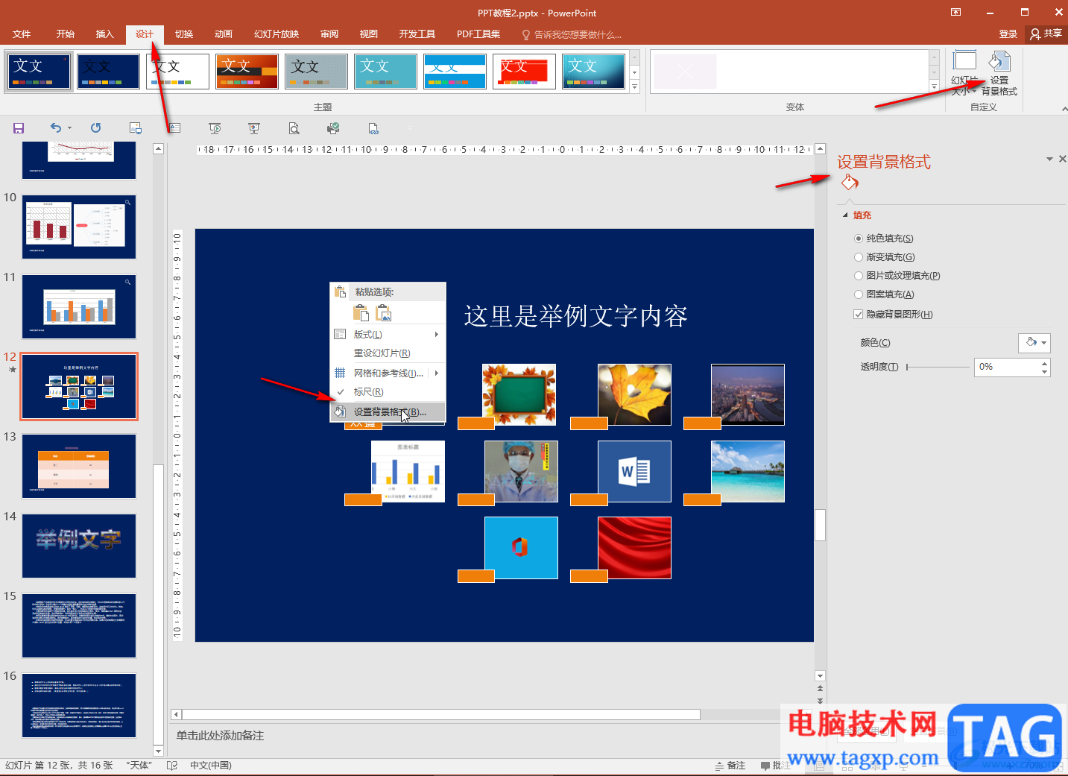This screenshot has width=1068, height=776.
Task: Open the 文件 menu tab
Action: point(22,34)
